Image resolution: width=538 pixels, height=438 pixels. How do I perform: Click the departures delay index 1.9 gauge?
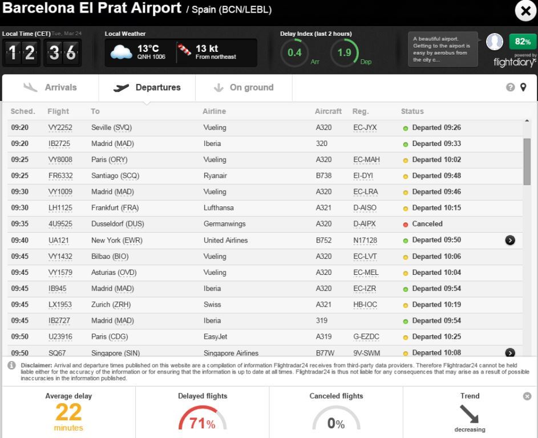[344, 53]
